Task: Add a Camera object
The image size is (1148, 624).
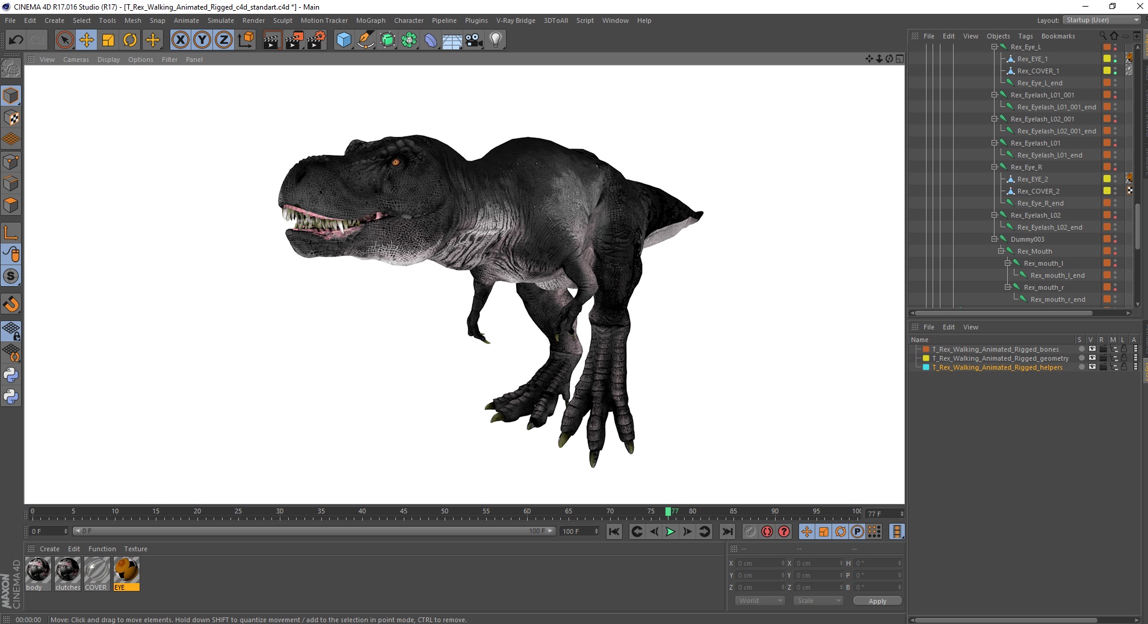Action: 474,40
